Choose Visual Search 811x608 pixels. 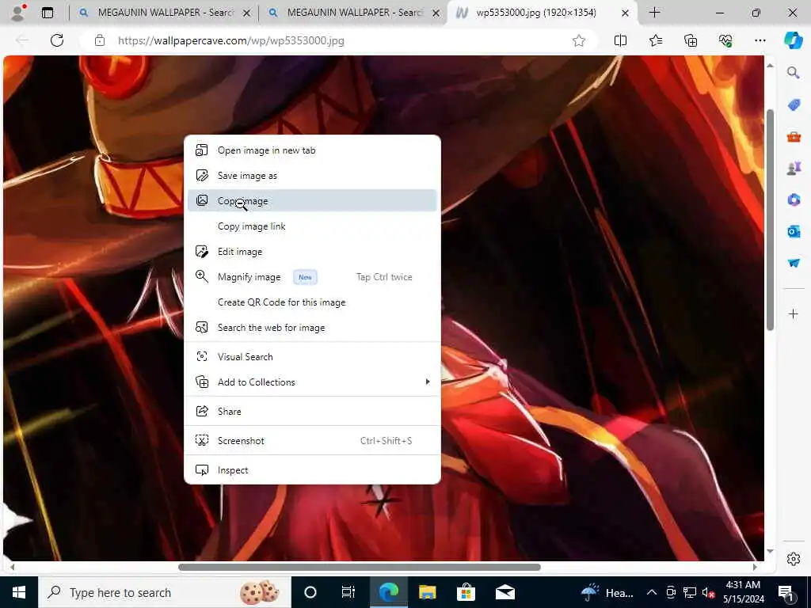tap(312, 357)
